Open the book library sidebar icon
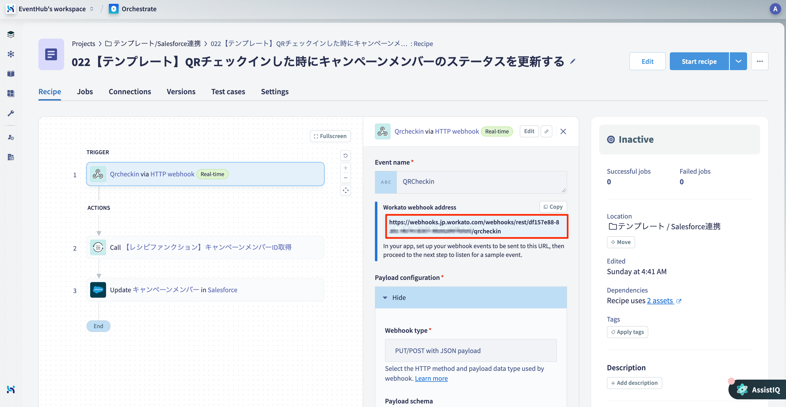 [11, 74]
